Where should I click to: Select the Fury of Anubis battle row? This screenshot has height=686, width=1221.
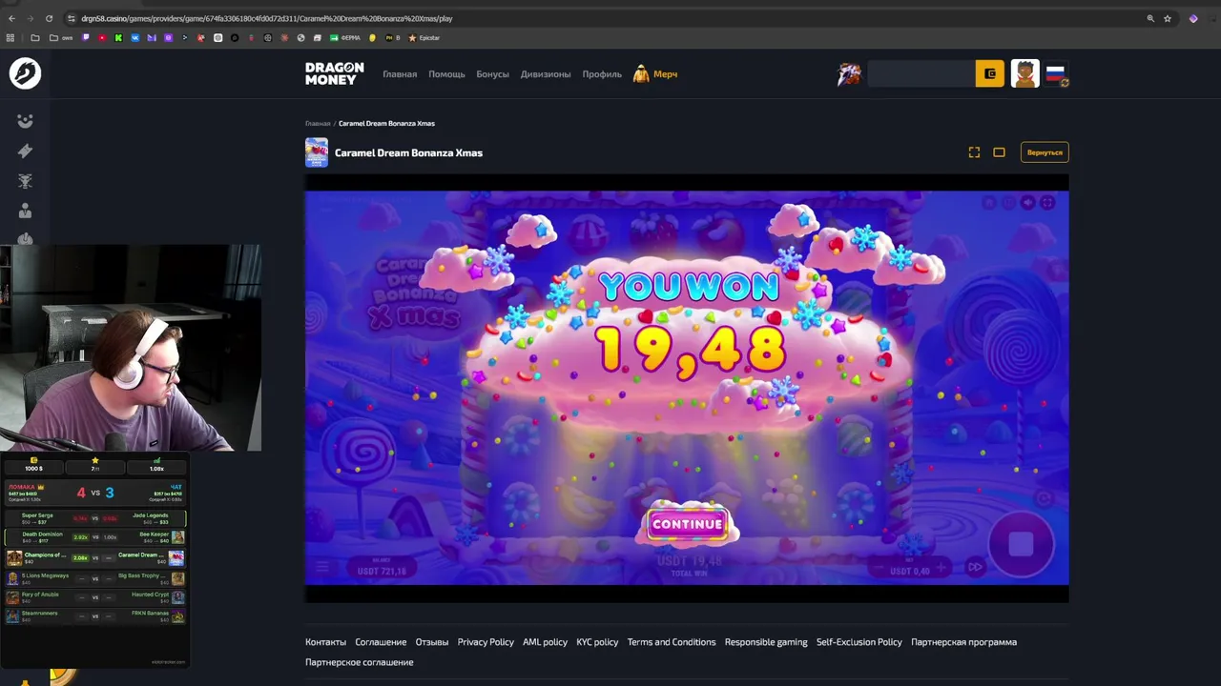point(95,596)
